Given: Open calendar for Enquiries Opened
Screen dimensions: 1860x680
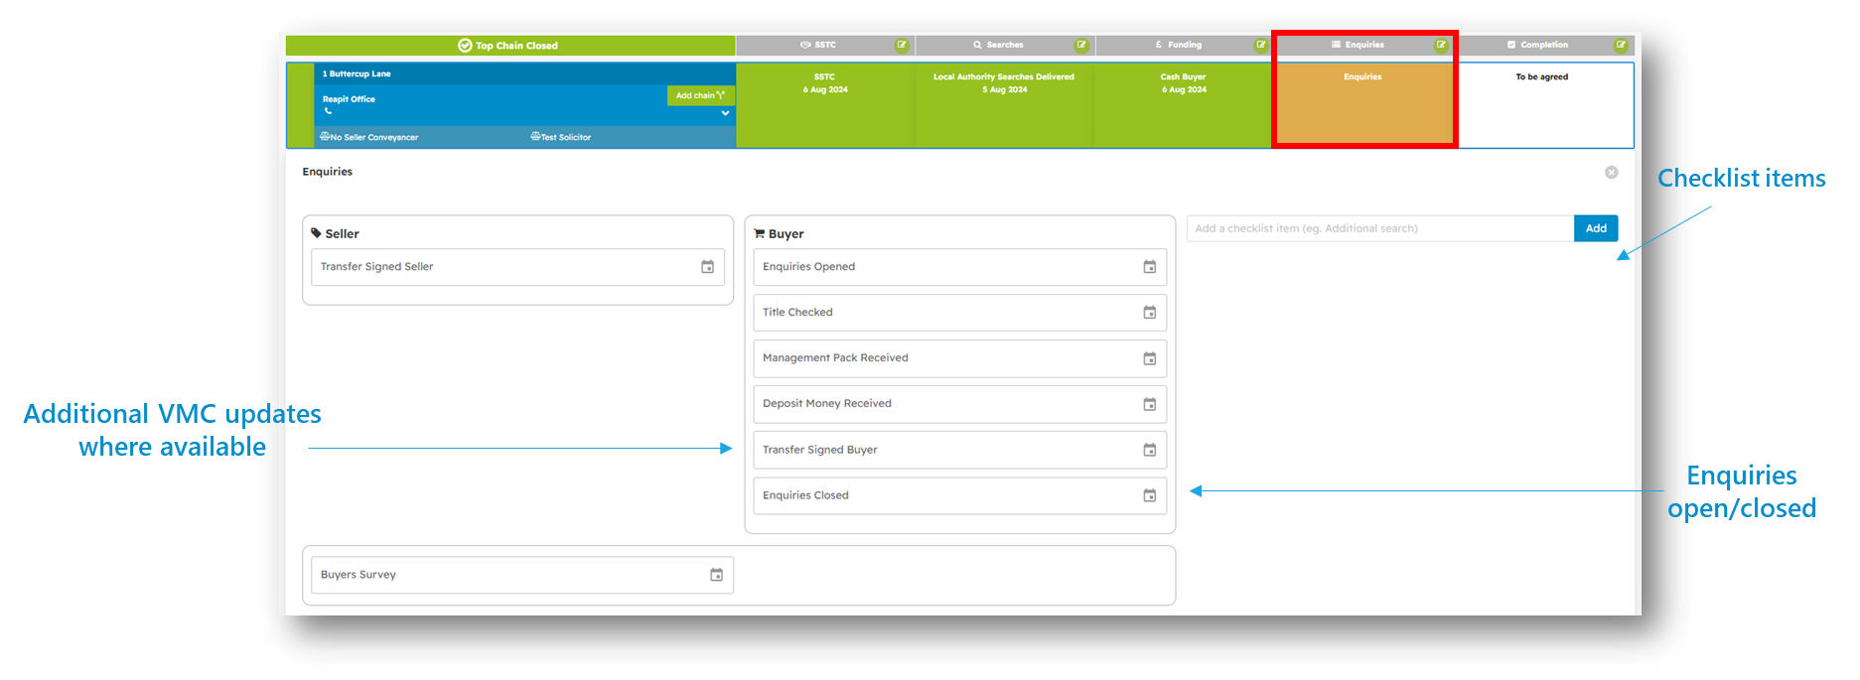Looking at the screenshot, I should [x=1150, y=267].
